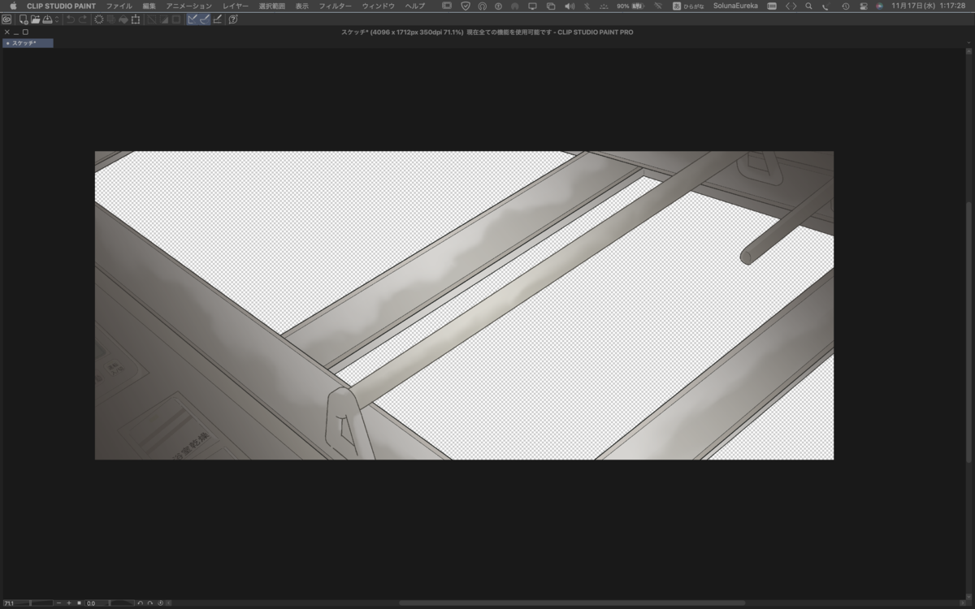This screenshot has height=609, width=975.
Task: Redo using the toolbar arrow
Action: (83, 19)
